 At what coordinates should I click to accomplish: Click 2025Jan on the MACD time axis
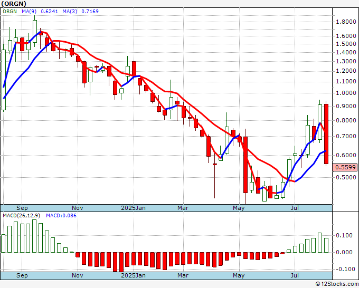coord(133,275)
